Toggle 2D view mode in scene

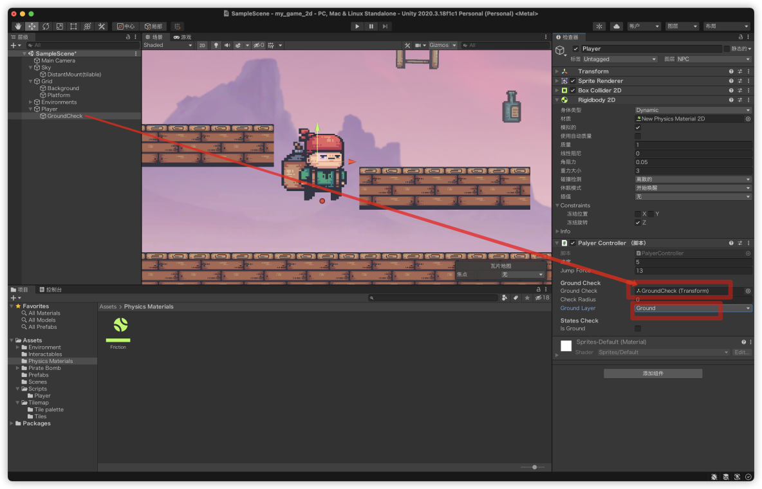pyautogui.click(x=201, y=45)
